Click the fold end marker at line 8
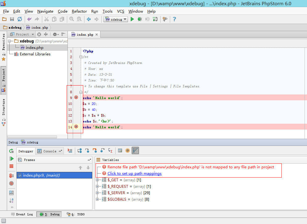Viewport: 307px width, 224px height. 81,92
